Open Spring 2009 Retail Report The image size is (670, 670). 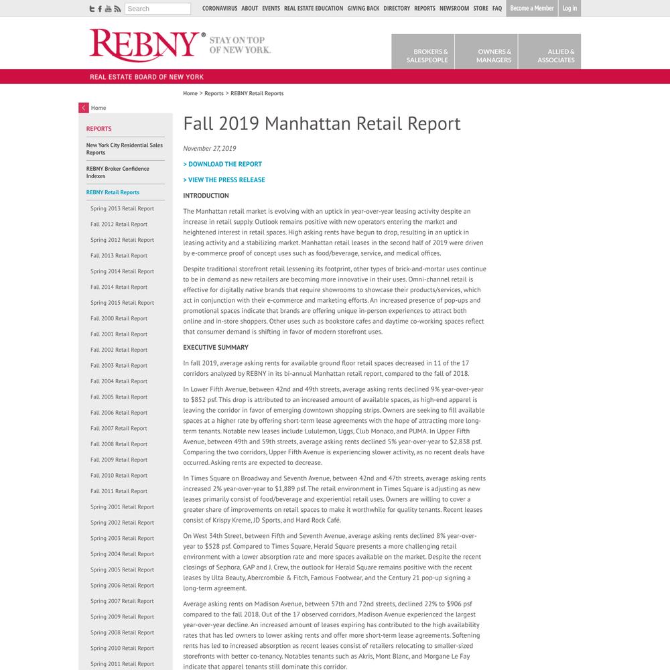122,617
